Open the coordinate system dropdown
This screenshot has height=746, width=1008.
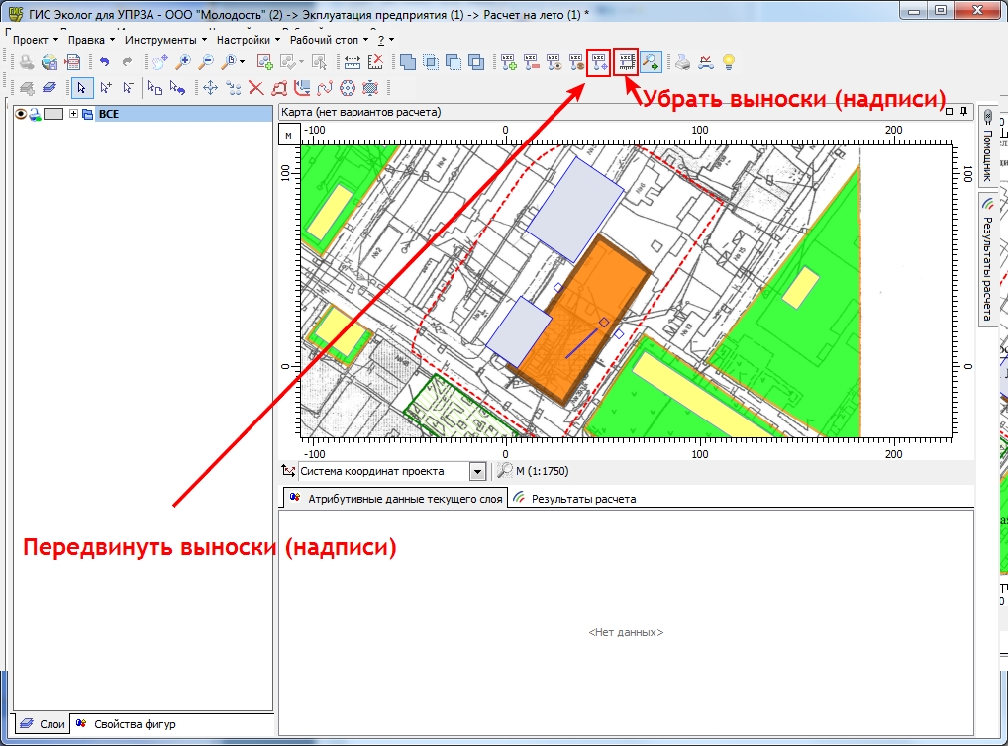[478, 472]
